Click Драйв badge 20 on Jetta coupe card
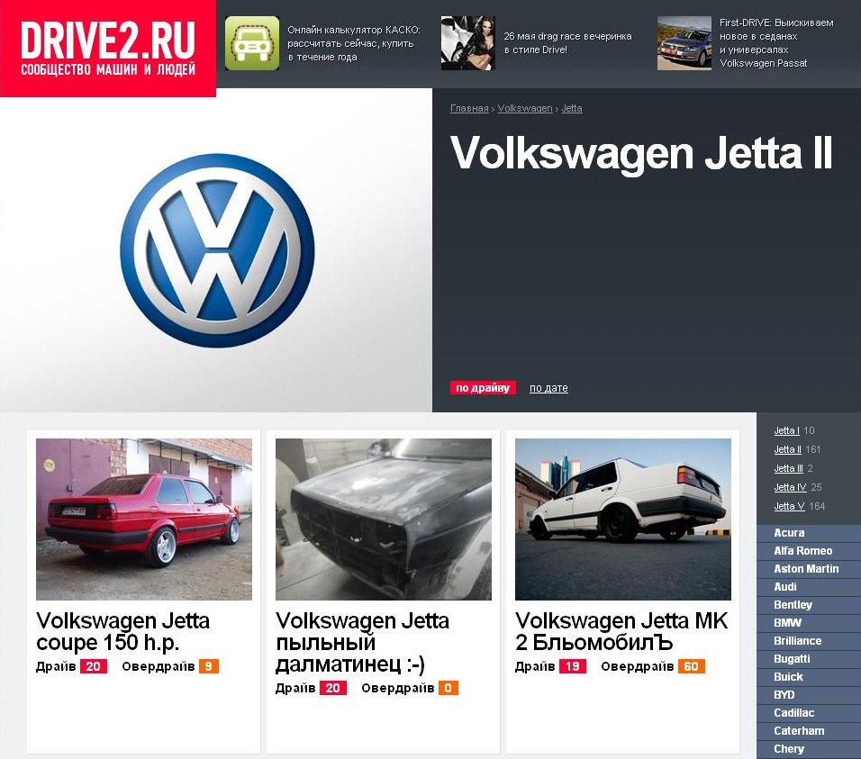This screenshot has height=759, width=861. tap(94, 666)
